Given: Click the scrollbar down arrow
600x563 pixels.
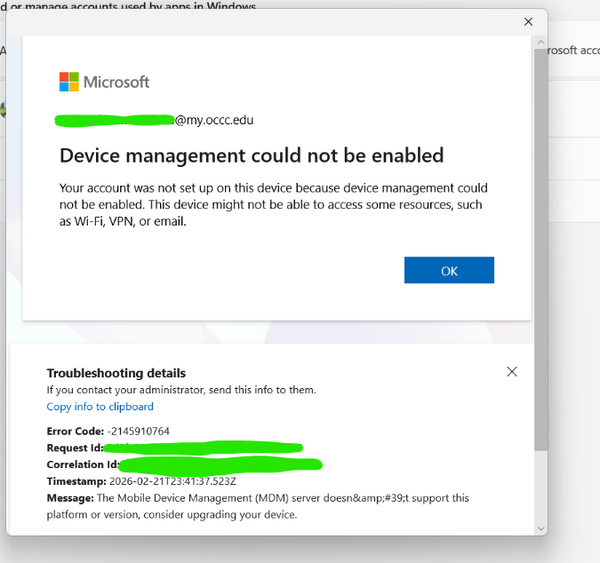Looking at the screenshot, I should [x=540, y=528].
